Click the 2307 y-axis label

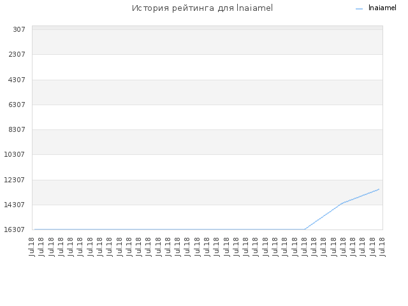coord(17,54)
